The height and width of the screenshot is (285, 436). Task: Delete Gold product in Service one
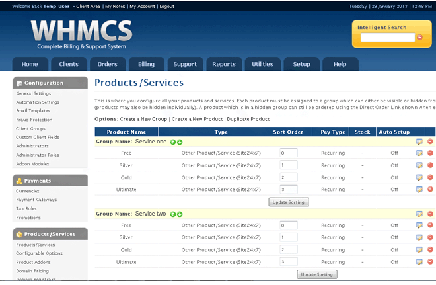[430, 177]
